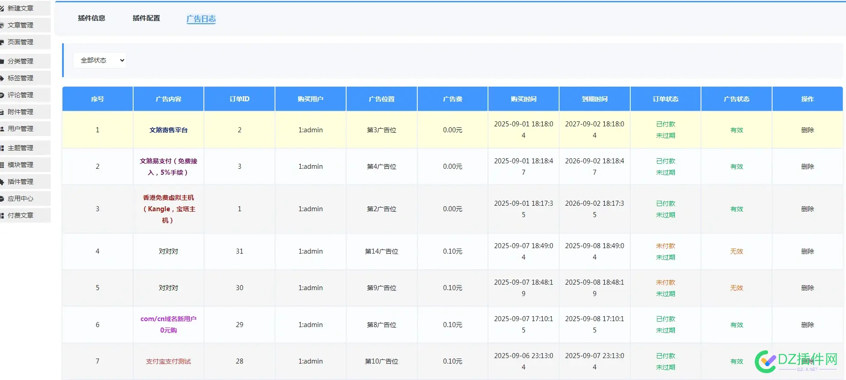Open the 全部状态 filter dropdown

100,60
